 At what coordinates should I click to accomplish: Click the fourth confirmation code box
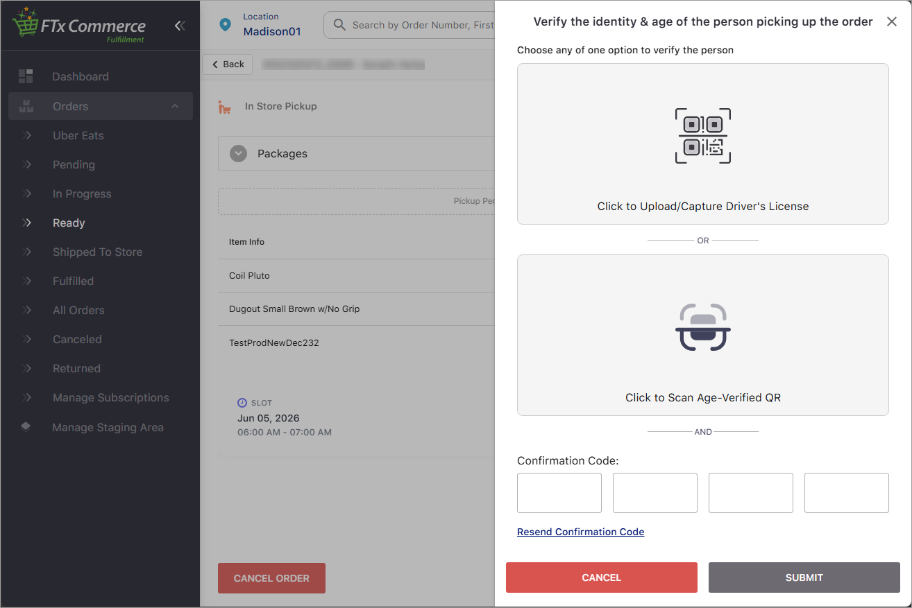pos(847,493)
